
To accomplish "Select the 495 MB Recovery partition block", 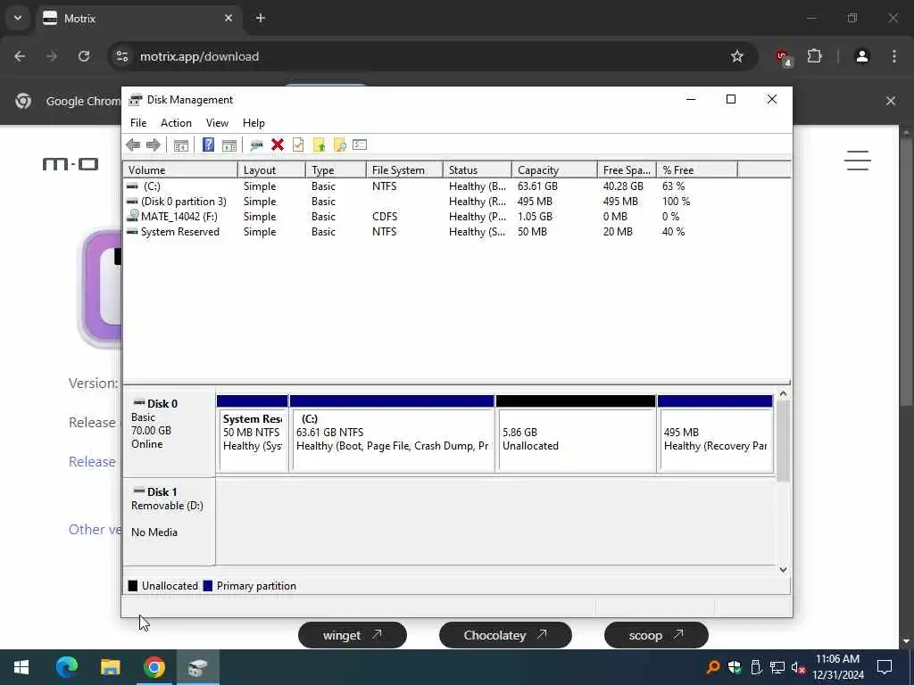I will 715,433.
